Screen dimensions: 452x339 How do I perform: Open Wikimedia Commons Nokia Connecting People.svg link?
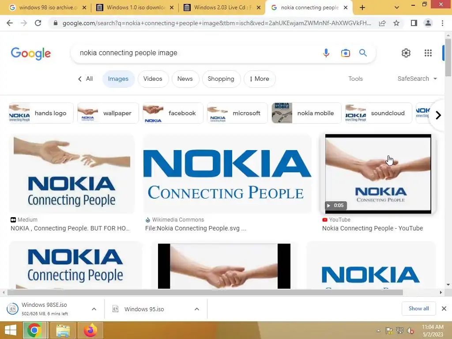[196, 228]
